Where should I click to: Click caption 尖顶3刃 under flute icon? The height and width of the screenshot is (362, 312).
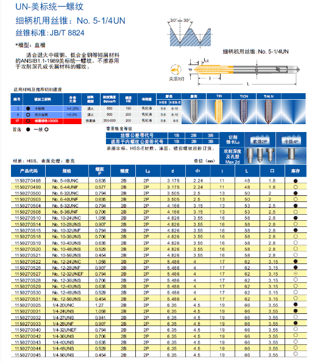(x=177, y=79)
